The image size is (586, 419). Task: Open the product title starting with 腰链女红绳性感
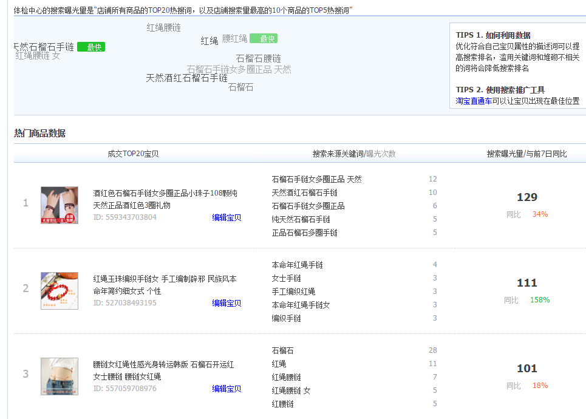point(163,364)
